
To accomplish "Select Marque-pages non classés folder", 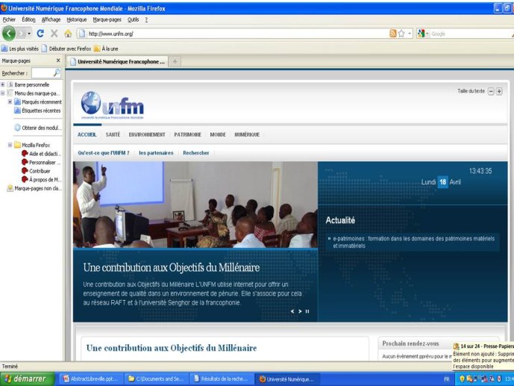I will pyautogui.click(x=34, y=188).
